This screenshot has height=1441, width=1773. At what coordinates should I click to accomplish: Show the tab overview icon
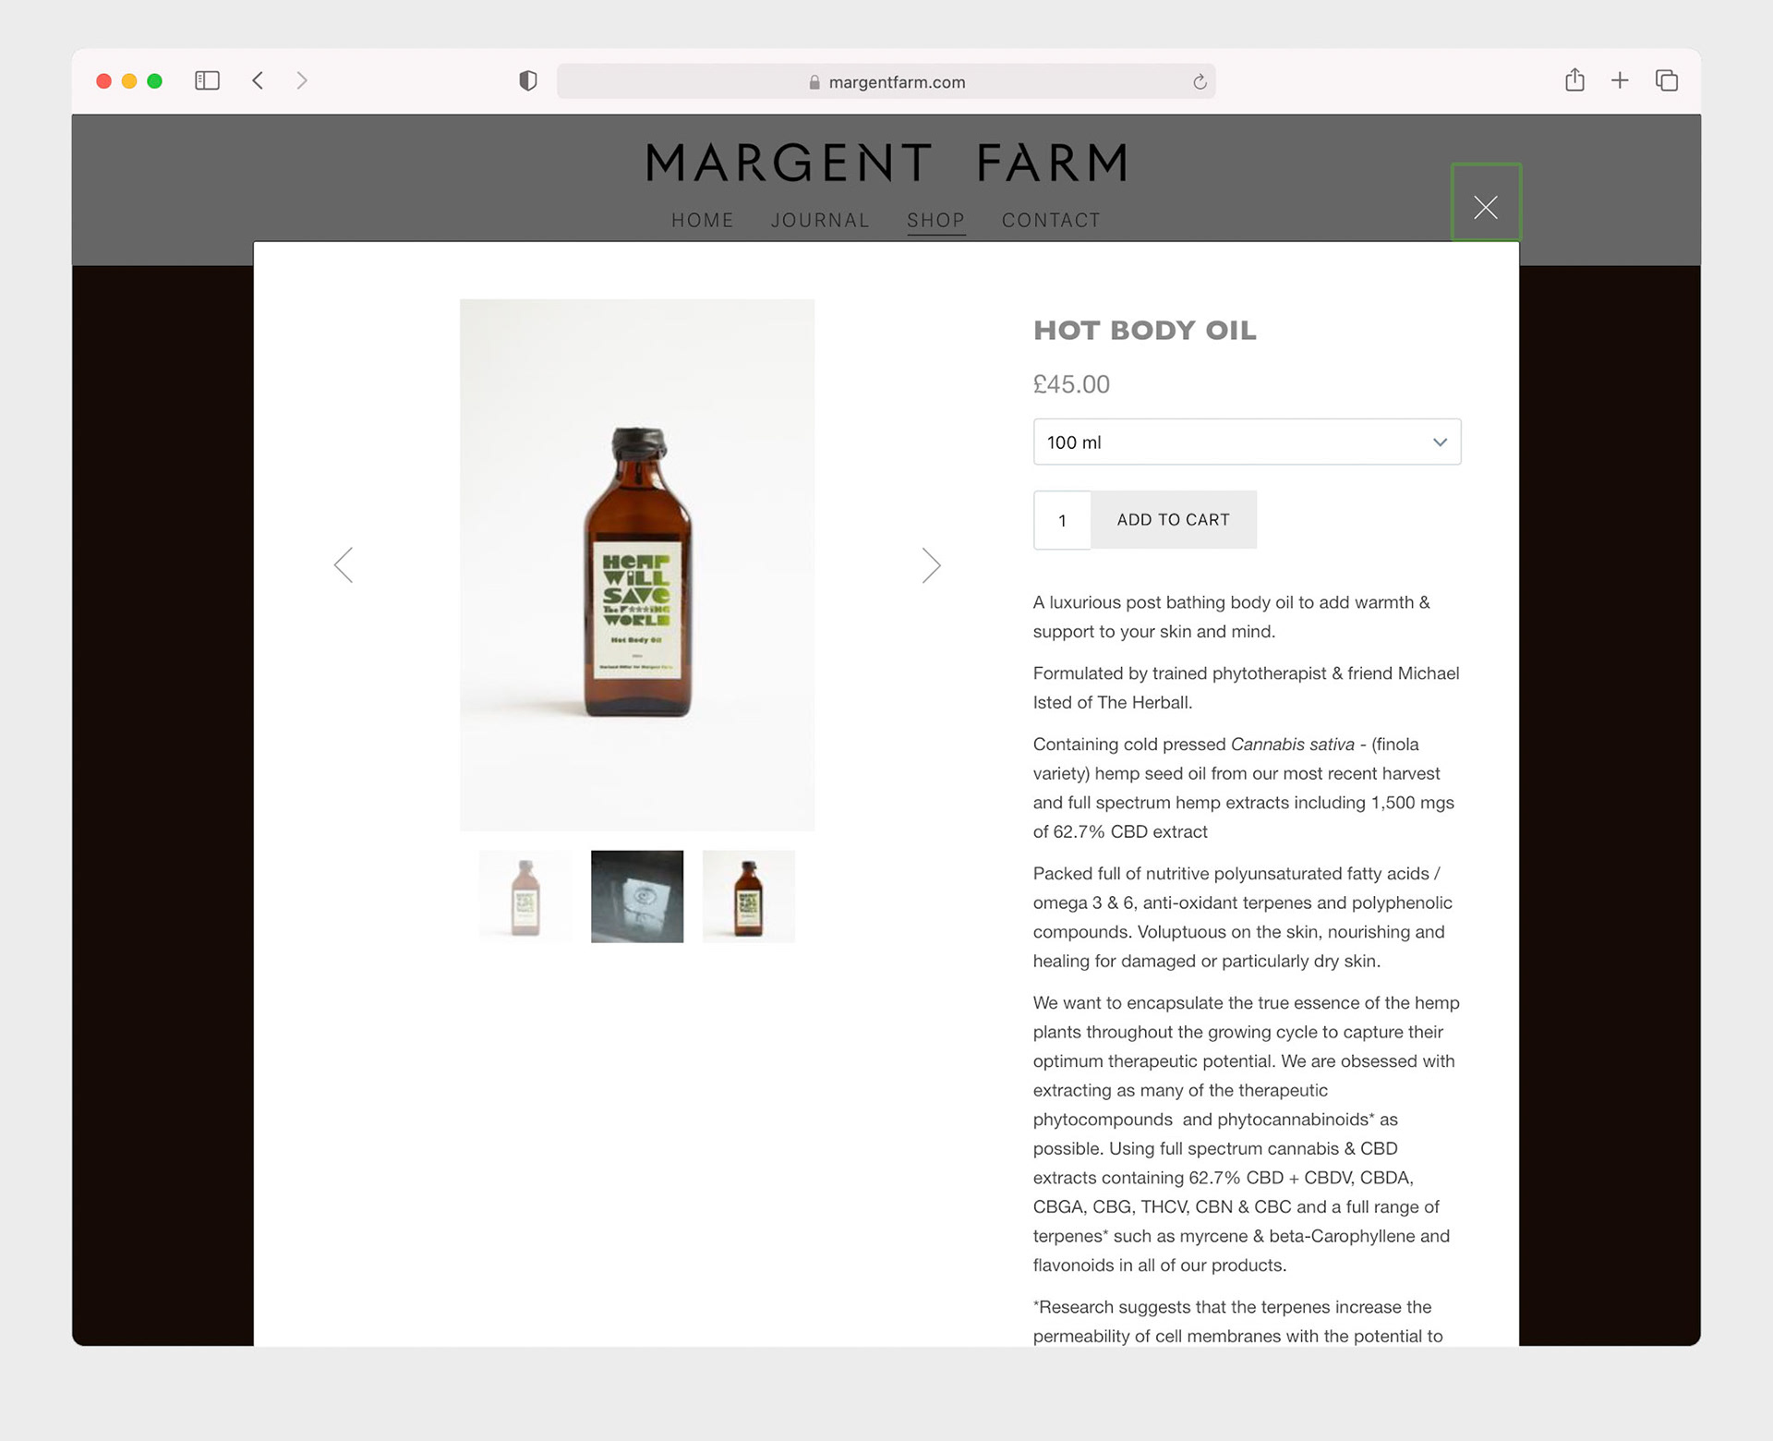click(1667, 81)
